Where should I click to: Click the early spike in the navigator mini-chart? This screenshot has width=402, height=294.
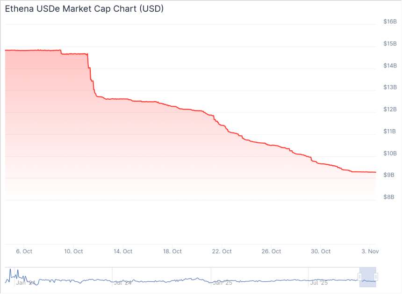coord(10,271)
